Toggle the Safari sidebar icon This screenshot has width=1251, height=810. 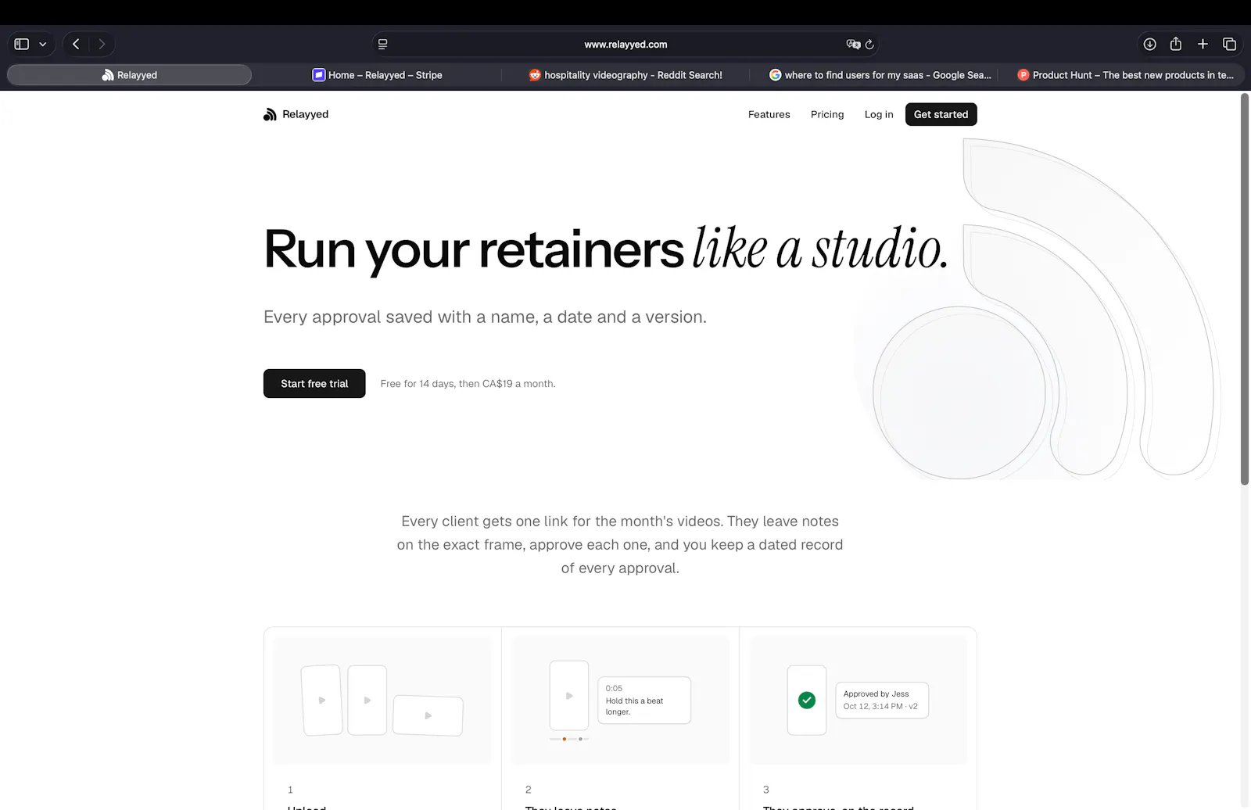[22, 45]
